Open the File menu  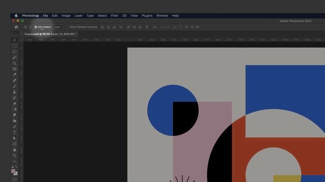(x=45, y=16)
